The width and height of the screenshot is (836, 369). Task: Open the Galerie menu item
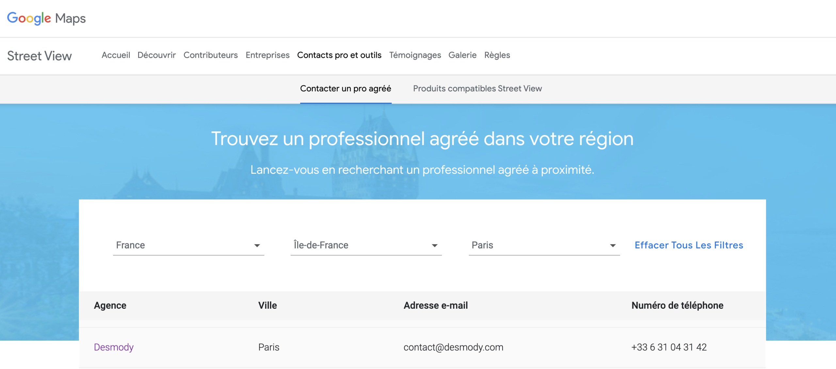(x=462, y=55)
